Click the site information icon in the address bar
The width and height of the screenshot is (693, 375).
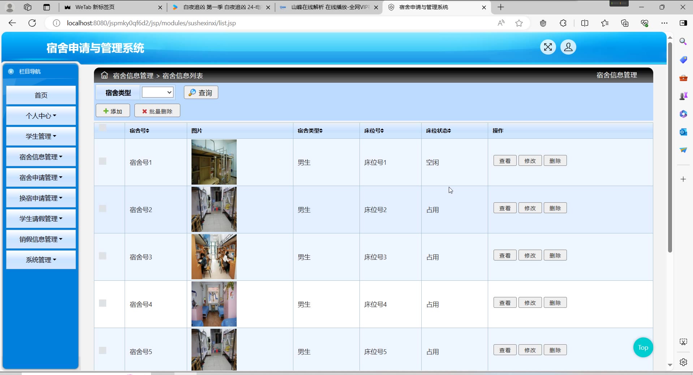56,23
